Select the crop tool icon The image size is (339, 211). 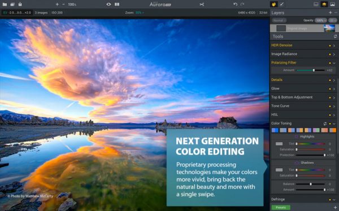point(202,5)
